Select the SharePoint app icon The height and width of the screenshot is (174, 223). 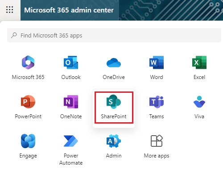pyautogui.click(x=114, y=102)
